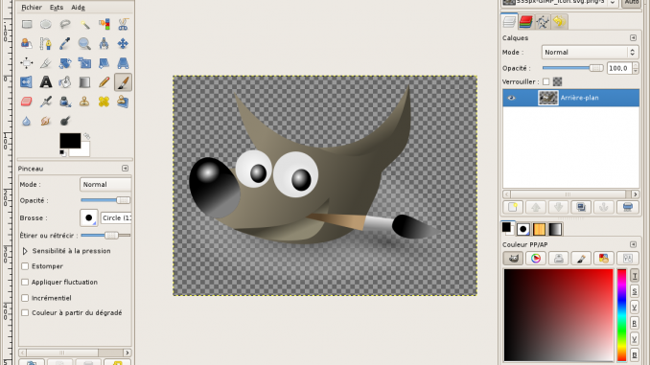Open the Couleur PP/AP panel menu

pos(633,244)
